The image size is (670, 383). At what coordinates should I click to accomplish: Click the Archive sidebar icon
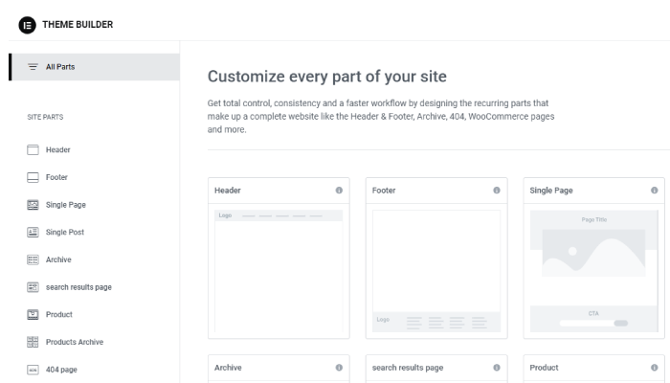(33, 259)
